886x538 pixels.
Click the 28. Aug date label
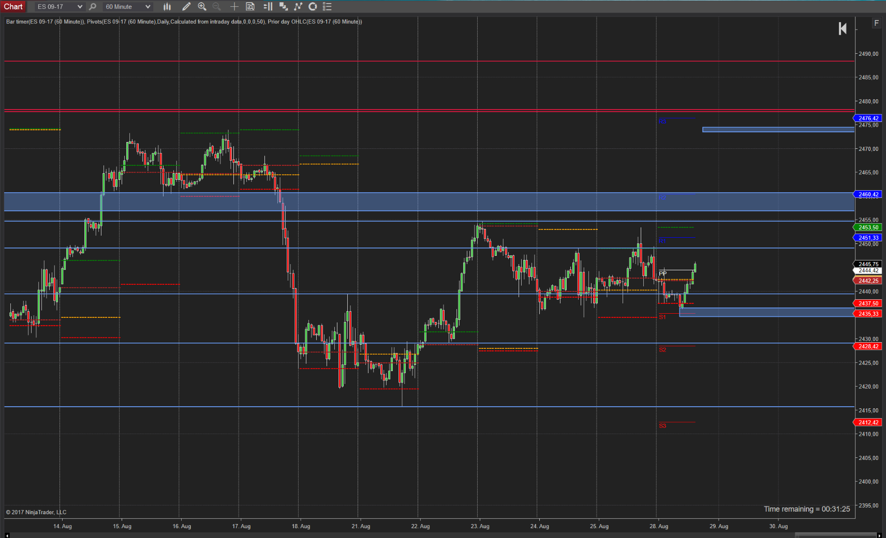click(659, 526)
